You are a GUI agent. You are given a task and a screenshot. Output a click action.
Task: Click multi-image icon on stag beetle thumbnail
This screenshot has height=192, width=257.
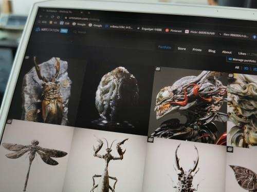150,140
